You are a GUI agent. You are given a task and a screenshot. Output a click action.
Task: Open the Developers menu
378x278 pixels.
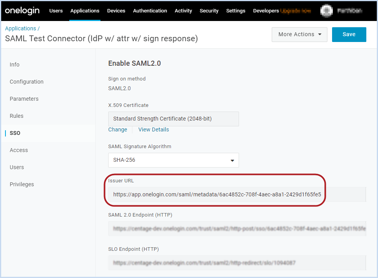(x=266, y=11)
